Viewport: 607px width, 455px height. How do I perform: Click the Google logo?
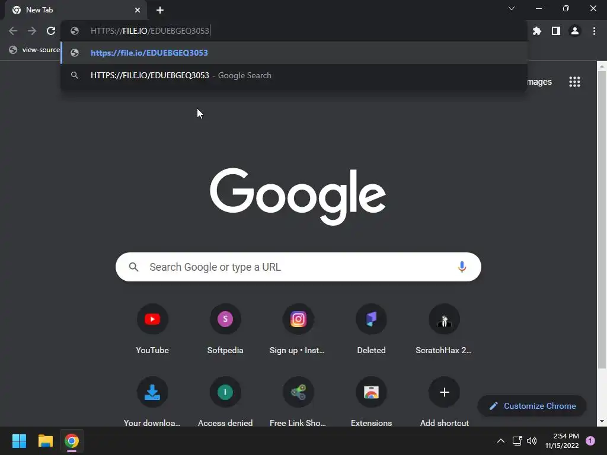(x=298, y=196)
